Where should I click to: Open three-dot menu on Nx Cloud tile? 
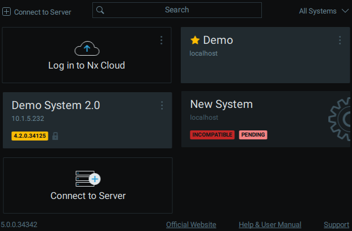tap(161, 40)
